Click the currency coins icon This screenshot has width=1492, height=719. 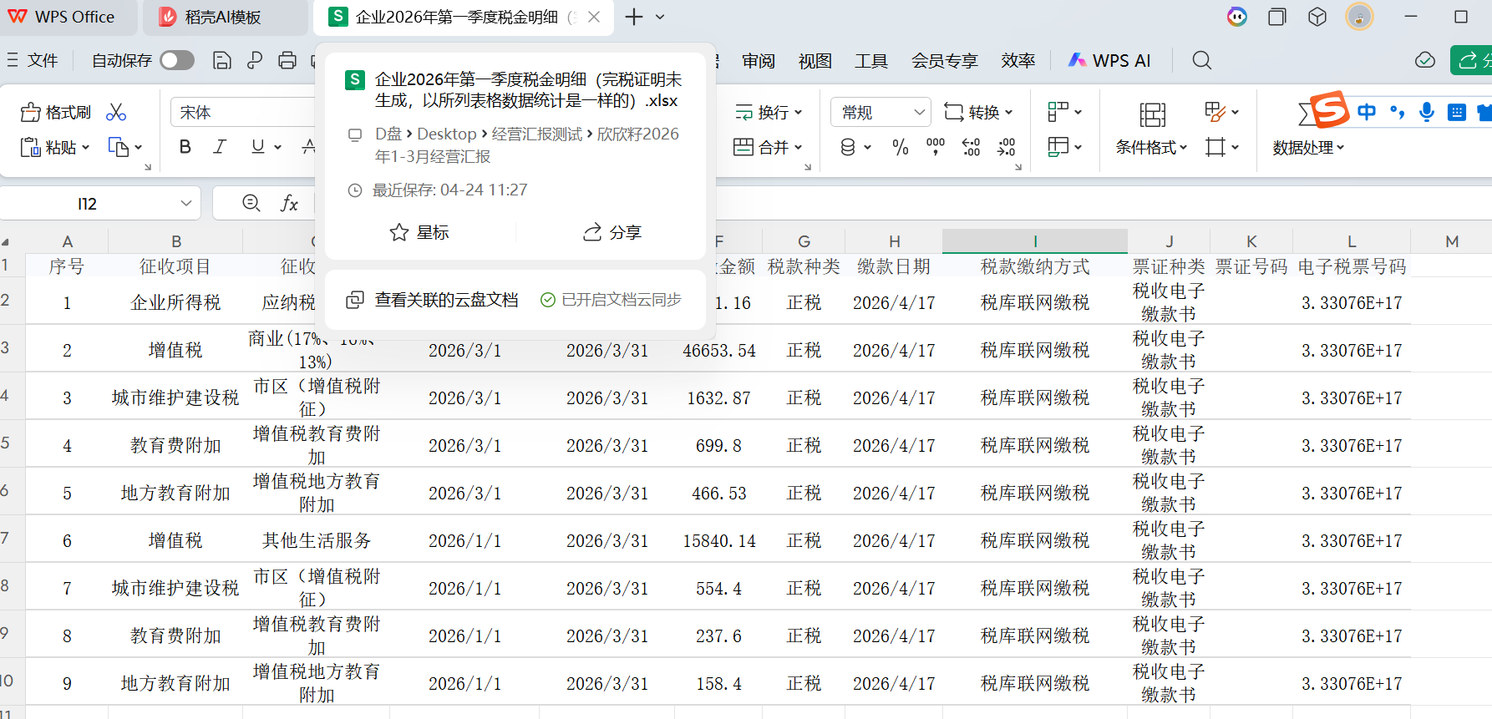coord(848,148)
